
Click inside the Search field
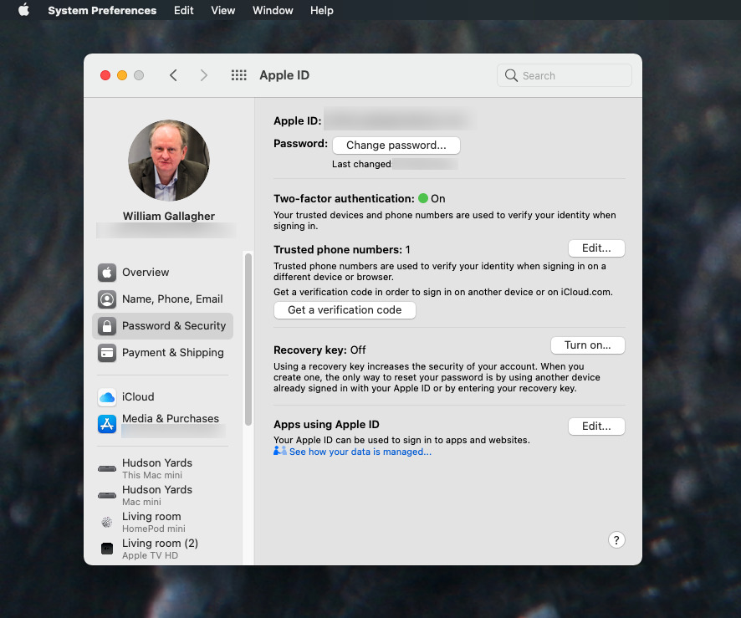coord(564,74)
